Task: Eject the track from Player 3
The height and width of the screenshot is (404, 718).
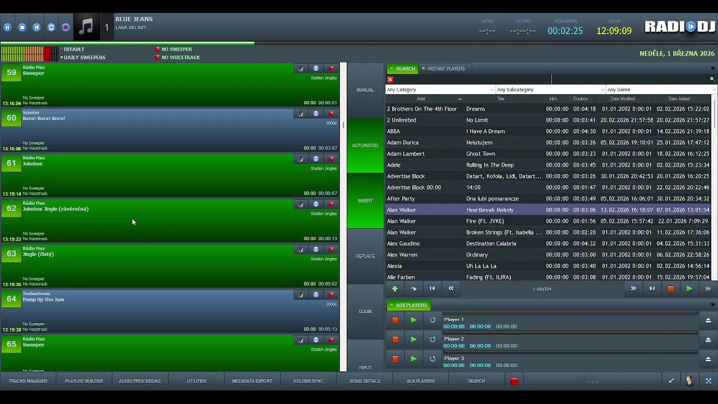Action: (708, 359)
